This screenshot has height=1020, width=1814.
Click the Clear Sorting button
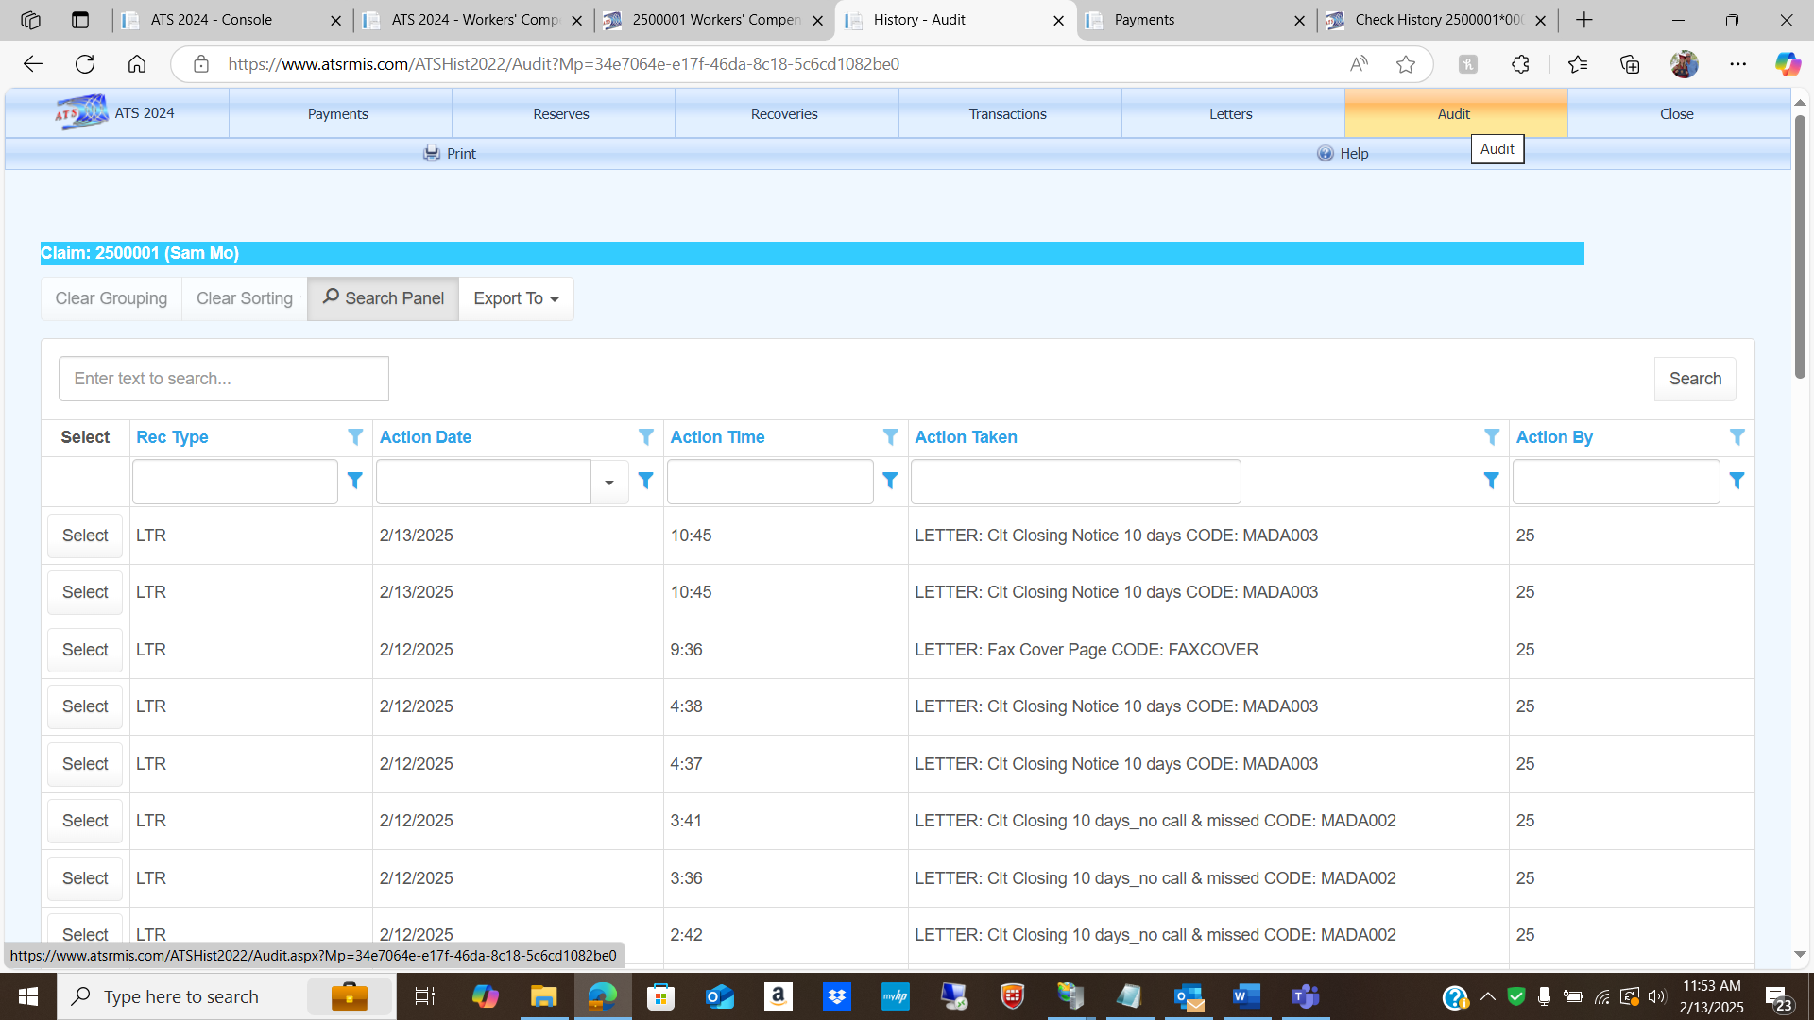coord(244,298)
